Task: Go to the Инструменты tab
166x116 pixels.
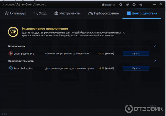Action: pos(68,13)
